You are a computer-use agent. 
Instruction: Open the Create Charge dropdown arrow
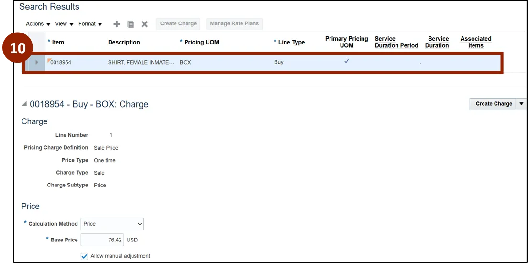click(x=521, y=104)
